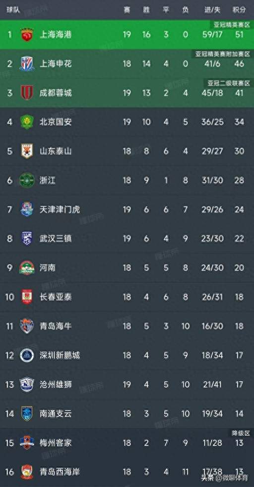The height and width of the screenshot is (487, 254).
Task: Click the 沧州雄狮 lion emblem
Action: point(27,385)
